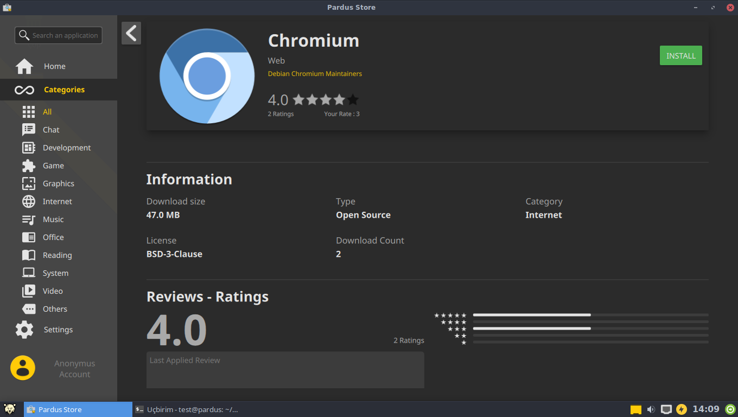This screenshot has width=738, height=417.
Task: Click the Search an application field
Action: [x=59, y=35]
